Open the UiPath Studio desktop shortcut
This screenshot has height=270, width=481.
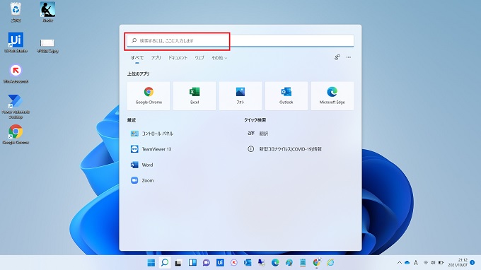pyautogui.click(x=16, y=42)
